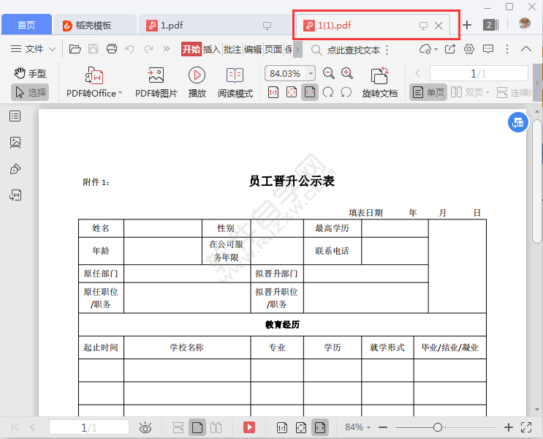Click the 点此查找文本 search field
543x439 pixels.
(353, 50)
